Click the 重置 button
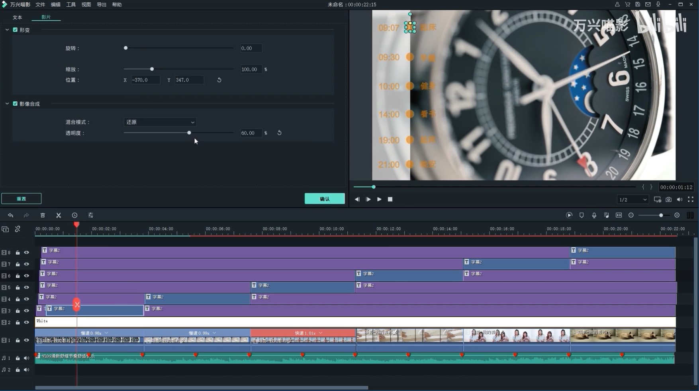Image resolution: width=699 pixels, height=391 pixels. pos(22,199)
